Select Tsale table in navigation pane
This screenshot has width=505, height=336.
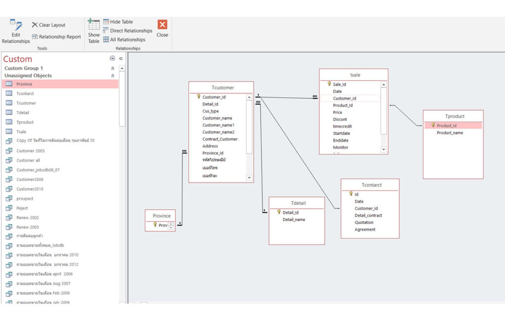(x=60, y=132)
